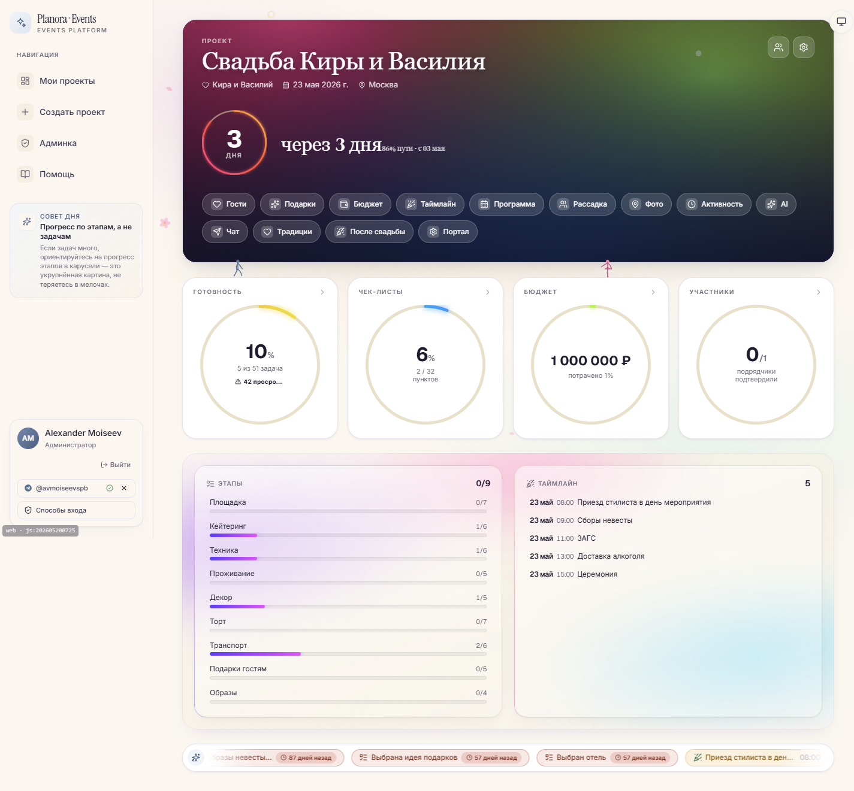Viewport: 854px width, 791px height.
Task: Click the countdown circle showing 3 дня
Action: [234, 143]
